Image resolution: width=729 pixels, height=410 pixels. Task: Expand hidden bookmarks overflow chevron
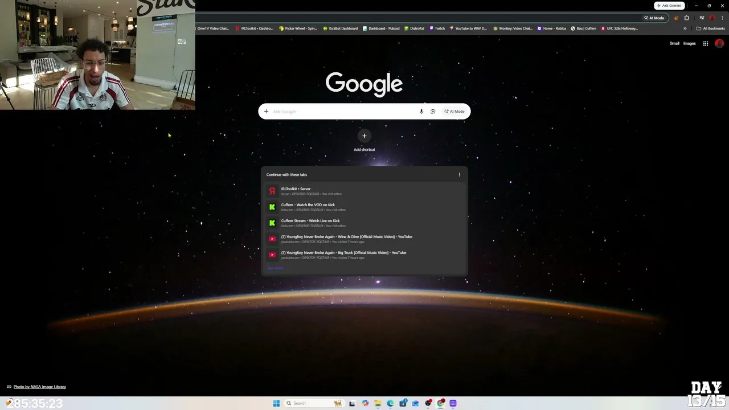click(685, 28)
